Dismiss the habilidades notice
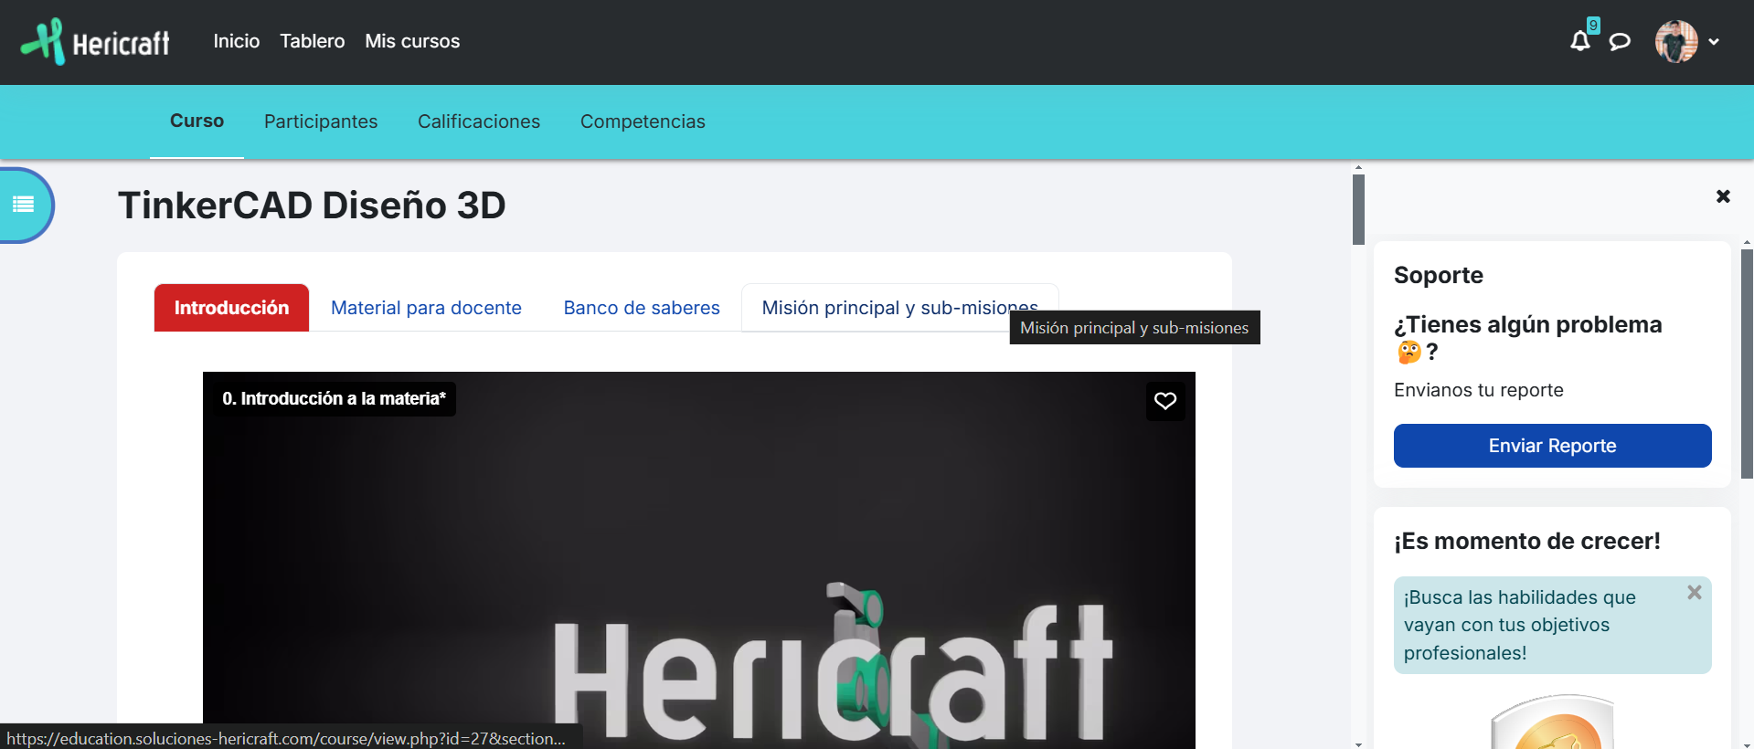The width and height of the screenshot is (1754, 749). (1694, 592)
